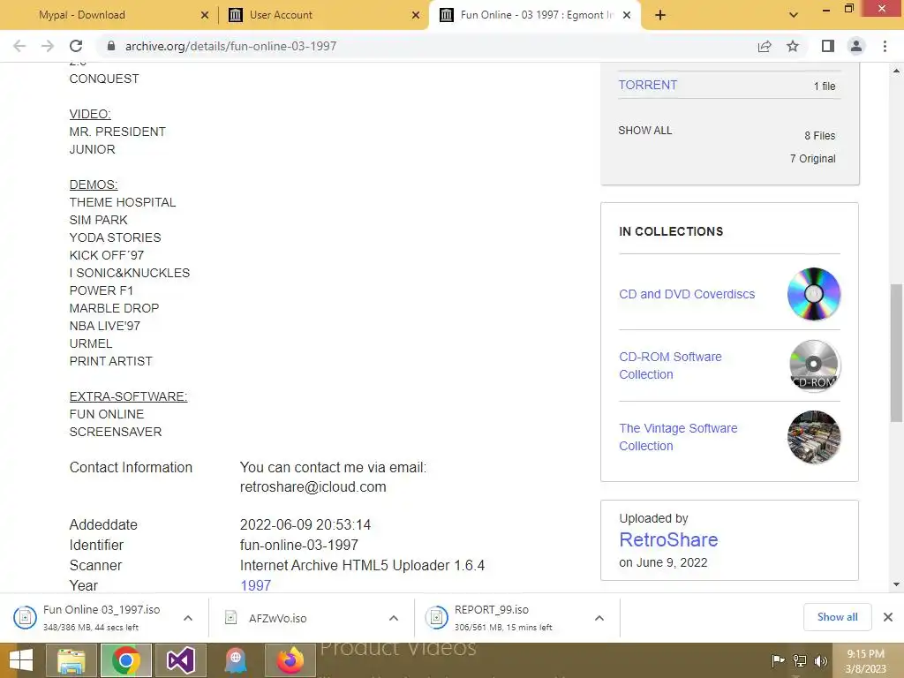904x678 pixels.
Task: Click Show all downloads button
Action: (837, 617)
